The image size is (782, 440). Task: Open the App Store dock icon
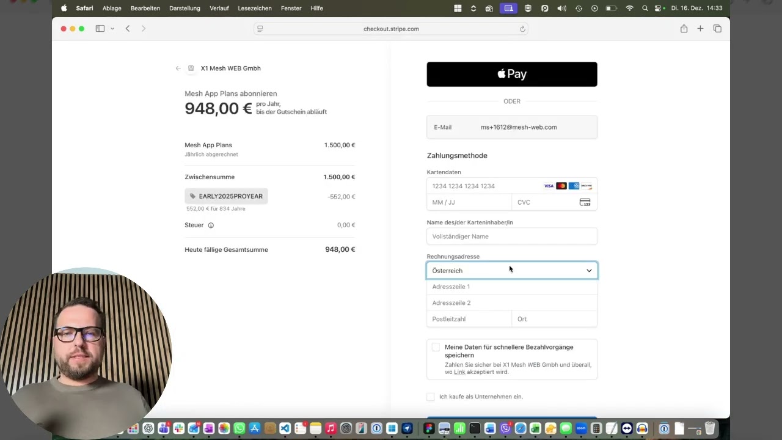pyautogui.click(x=255, y=428)
